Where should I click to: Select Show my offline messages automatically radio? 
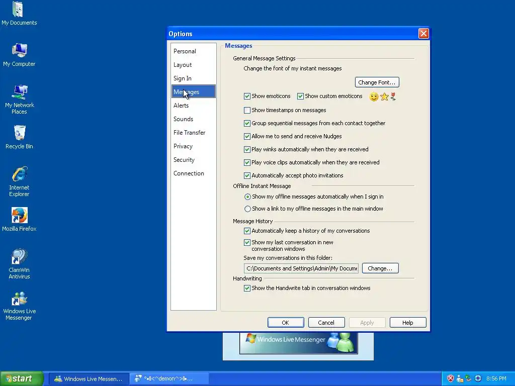(x=247, y=197)
